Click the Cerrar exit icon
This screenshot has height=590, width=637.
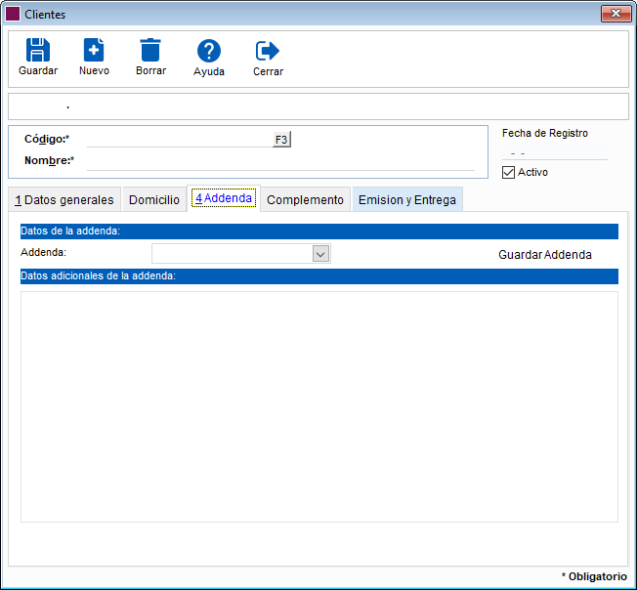(267, 51)
